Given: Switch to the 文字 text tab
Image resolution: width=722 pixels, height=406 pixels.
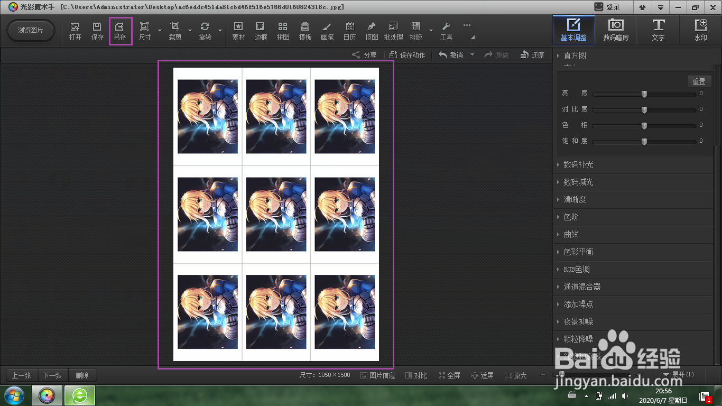Looking at the screenshot, I should click(658, 30).
